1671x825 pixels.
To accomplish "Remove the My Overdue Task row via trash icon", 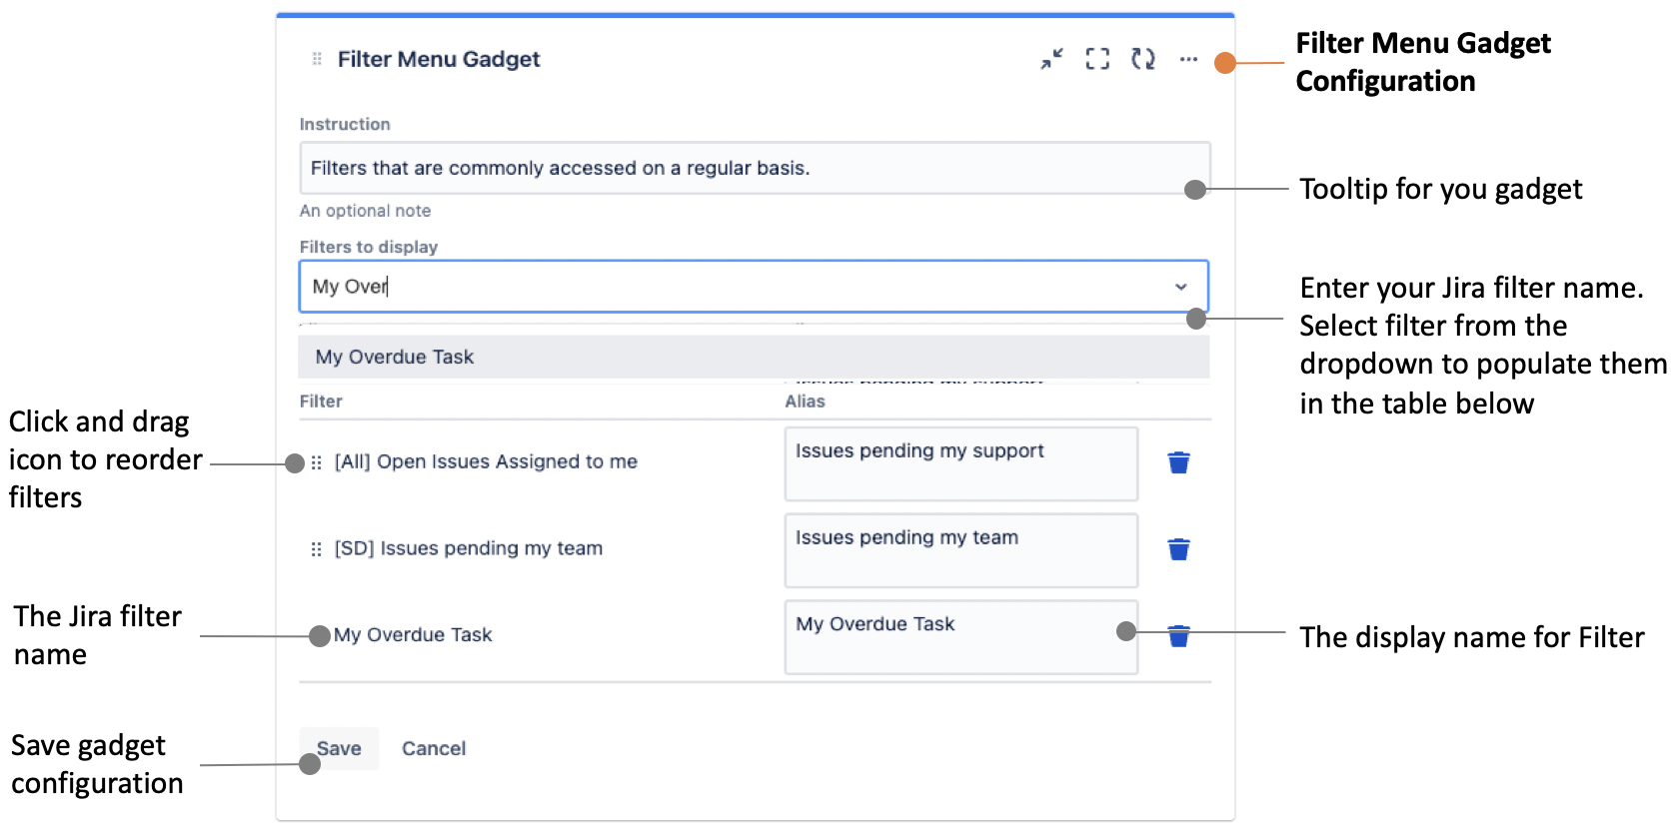I will [x=1178, y=636].
